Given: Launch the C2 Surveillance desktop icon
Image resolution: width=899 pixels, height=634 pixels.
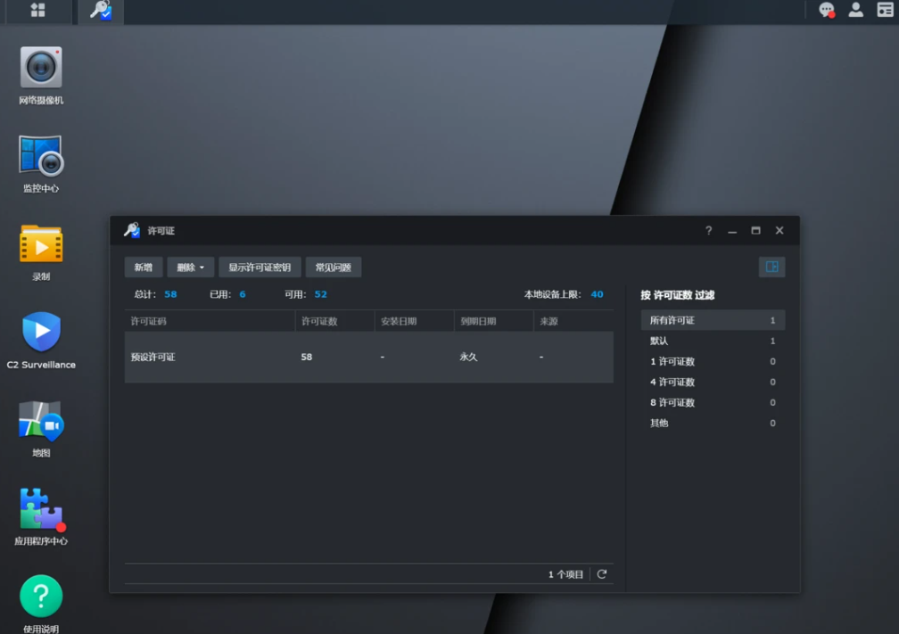Looking at the screenshot, I should [41, 341].
